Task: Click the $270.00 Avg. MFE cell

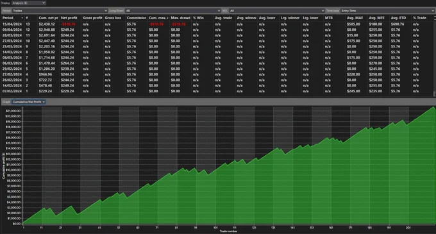Action: [x=375, y=63]
